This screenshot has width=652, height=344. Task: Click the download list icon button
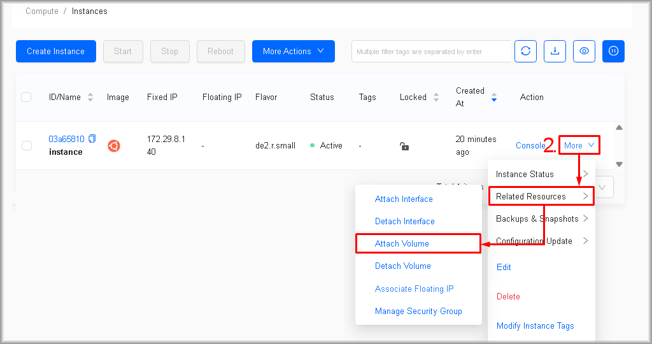coord(555,52)
